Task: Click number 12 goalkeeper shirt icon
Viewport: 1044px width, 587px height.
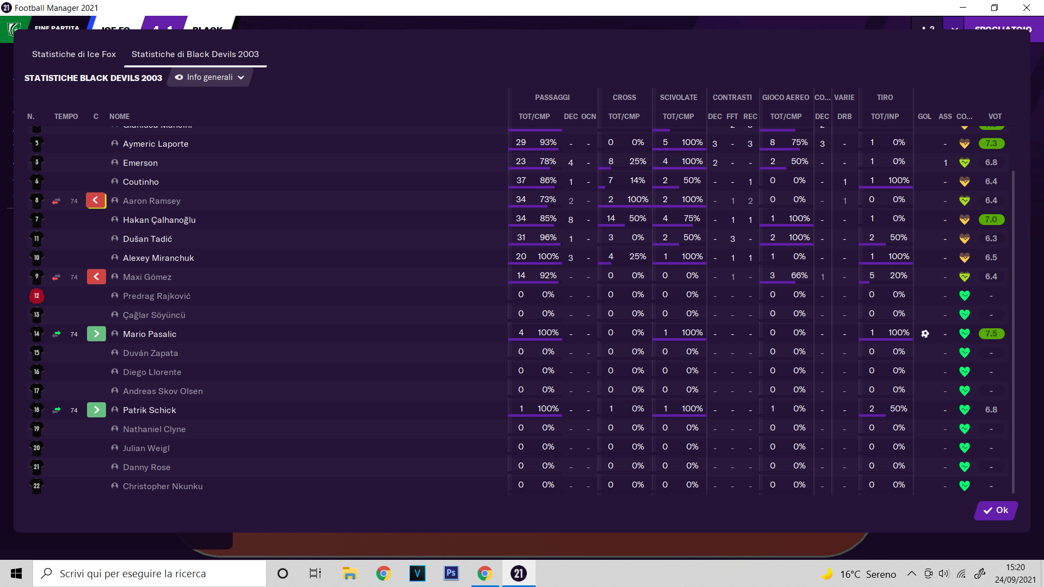Action: 36,296
